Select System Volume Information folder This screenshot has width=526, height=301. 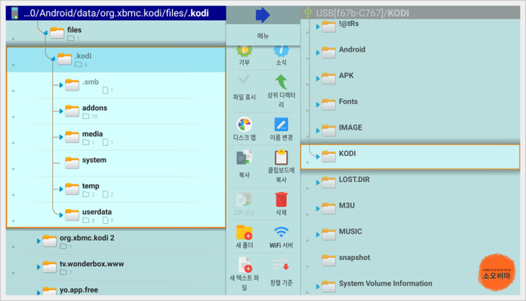pyautogui.click(x=410, y=286)
